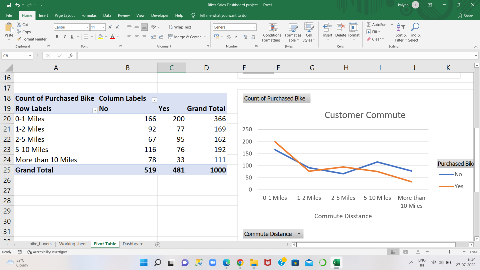Click the AutoSum icon
Image resolution: width=480 pixels, height=270 pixels.
(x=369, y=24)
